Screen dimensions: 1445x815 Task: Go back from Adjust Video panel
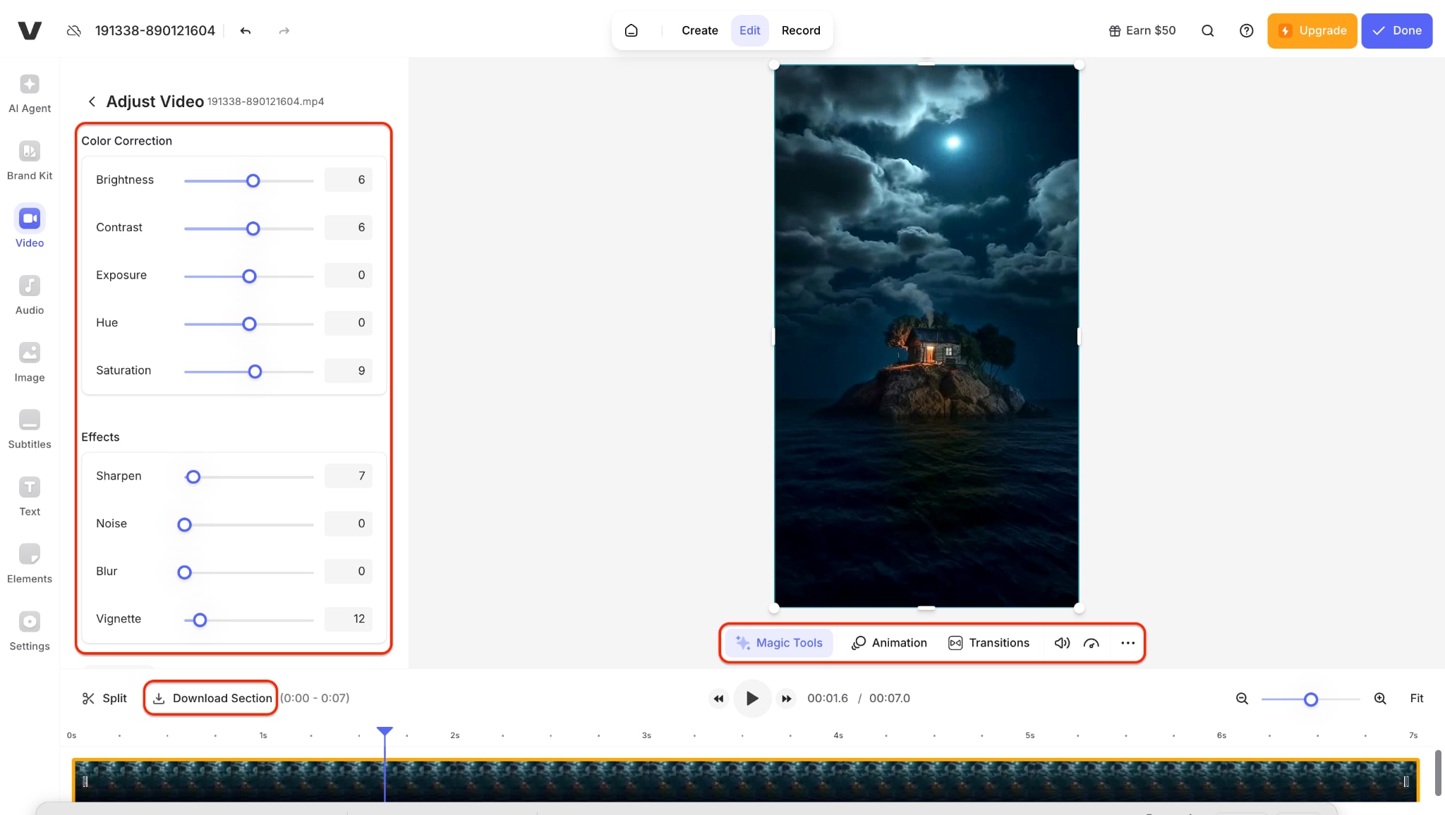coord(92,102)
